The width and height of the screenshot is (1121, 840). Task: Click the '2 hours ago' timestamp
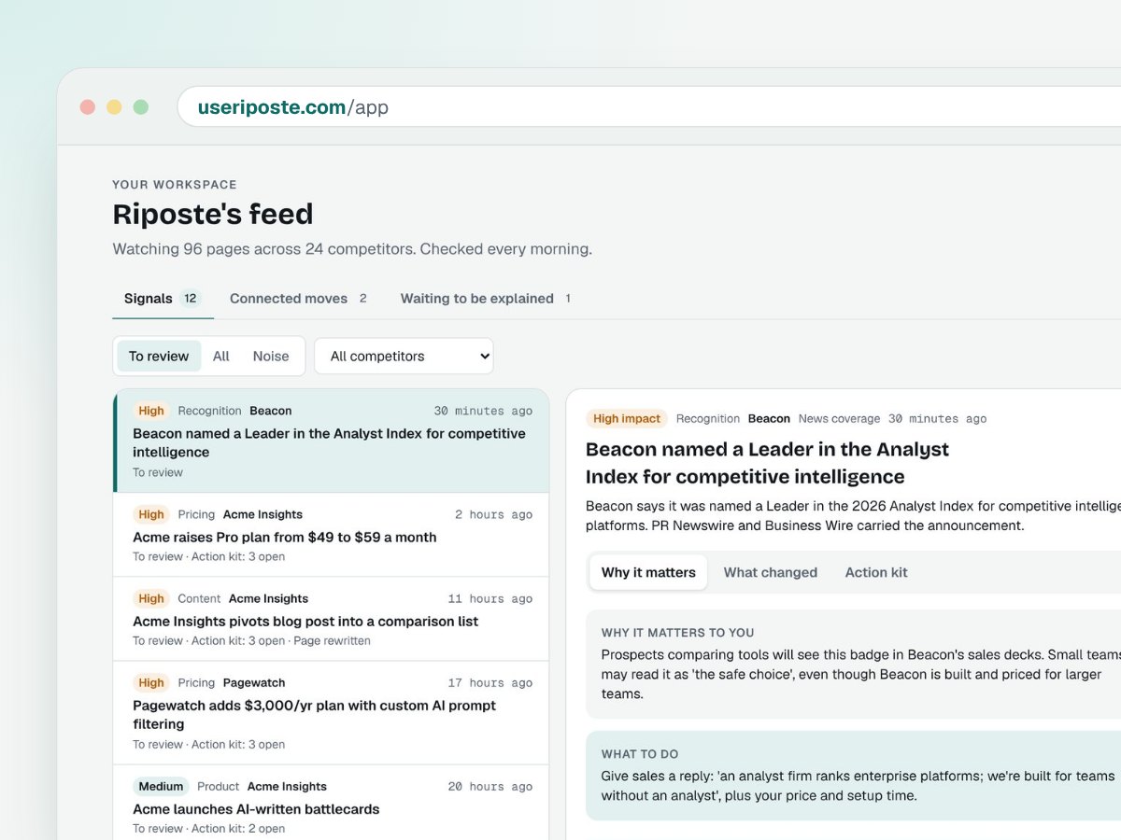pyautogui.click(x=494, y=514)
